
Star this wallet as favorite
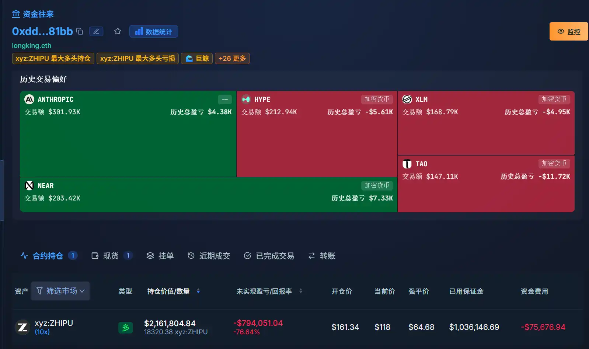click(118, 31)
